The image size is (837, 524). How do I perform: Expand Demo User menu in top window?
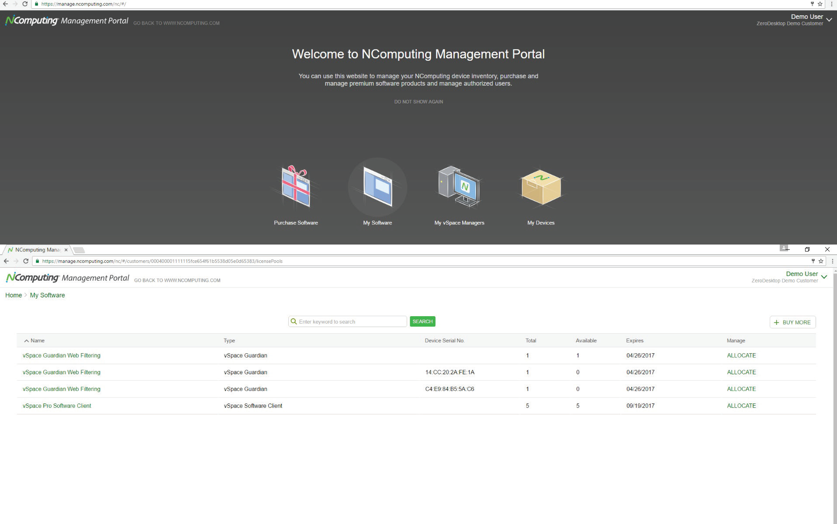click(829, 20)
